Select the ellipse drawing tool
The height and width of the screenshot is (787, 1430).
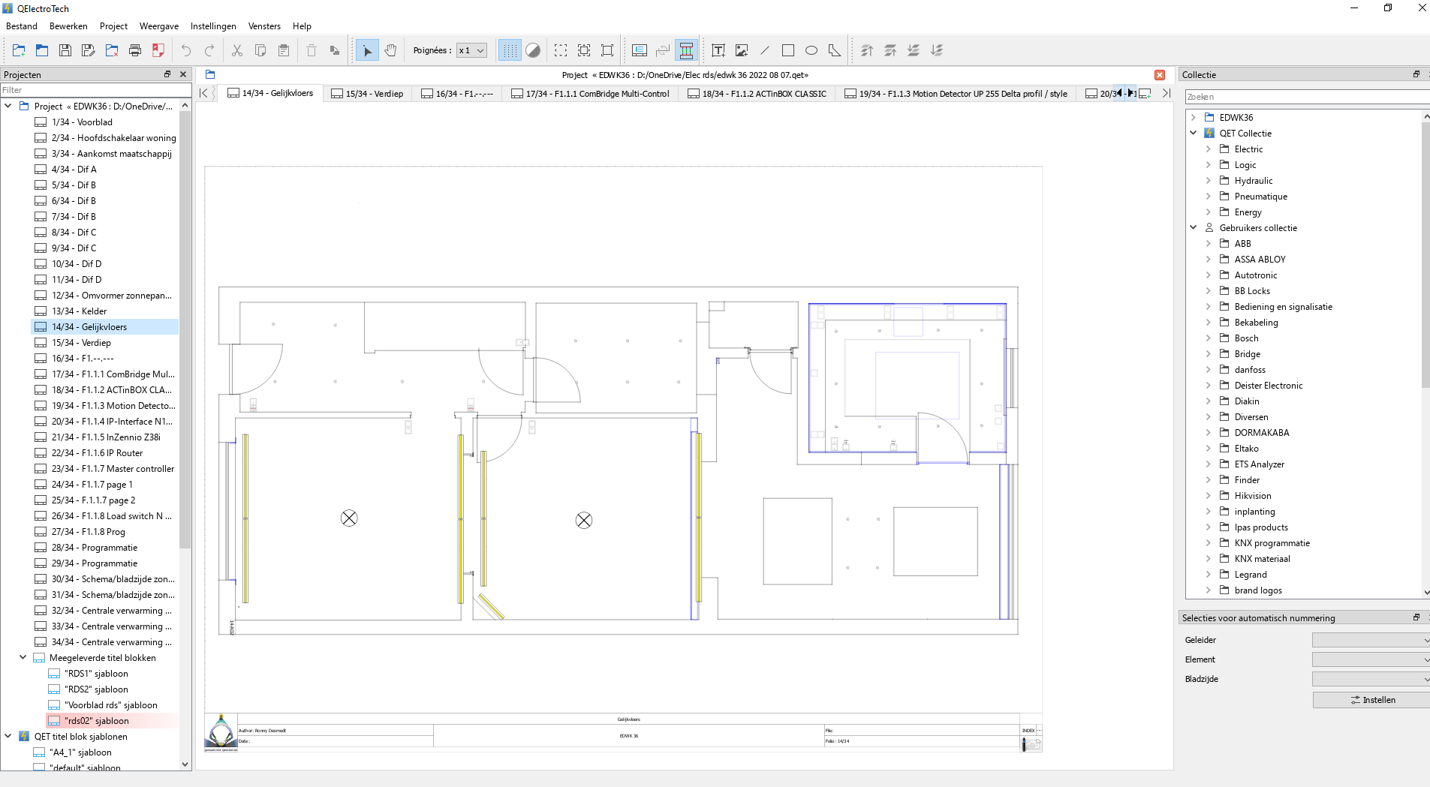click(x=811, y=50)
